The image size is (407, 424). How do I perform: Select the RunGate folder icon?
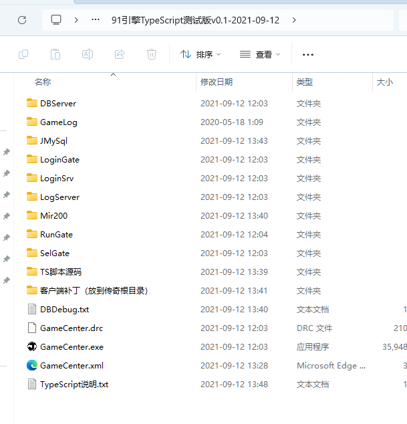[32, 234]
